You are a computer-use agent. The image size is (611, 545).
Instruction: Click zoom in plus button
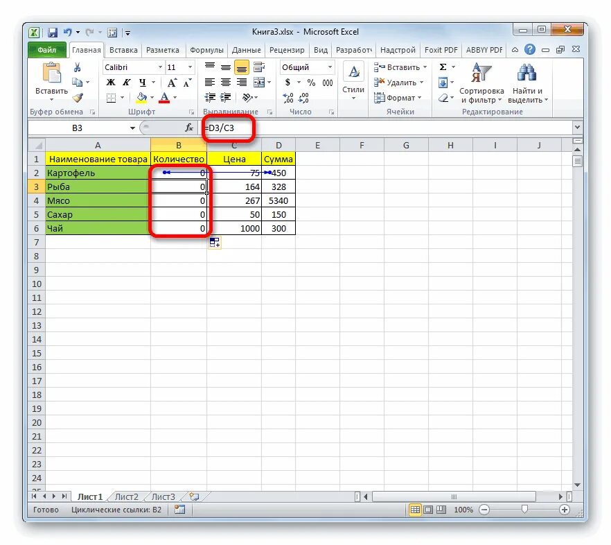(x=564, y=510)
